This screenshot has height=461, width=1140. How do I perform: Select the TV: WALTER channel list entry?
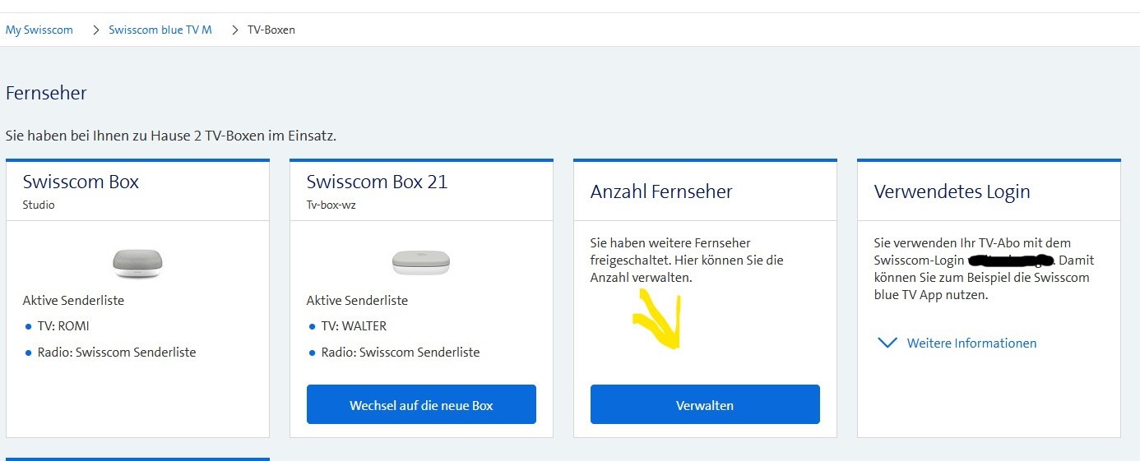[354, 326]
